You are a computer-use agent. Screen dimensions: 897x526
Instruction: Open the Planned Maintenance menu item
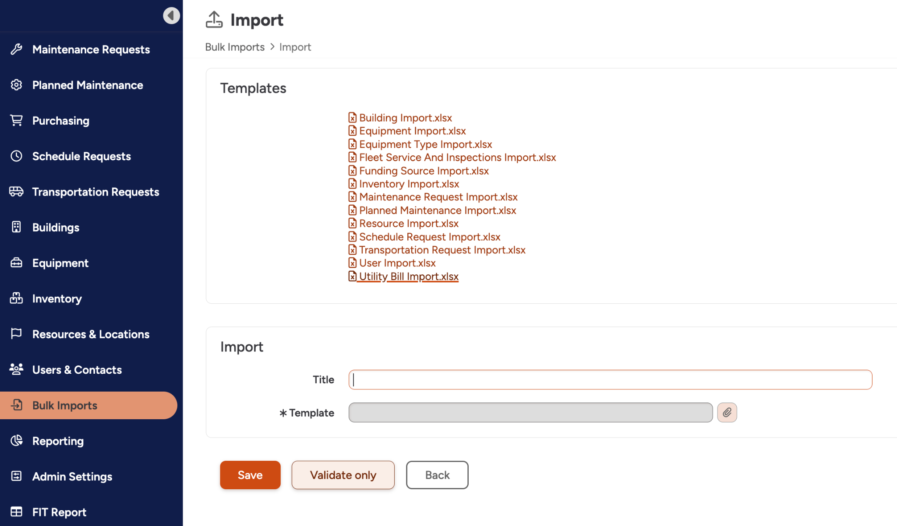tap(88, 85)
